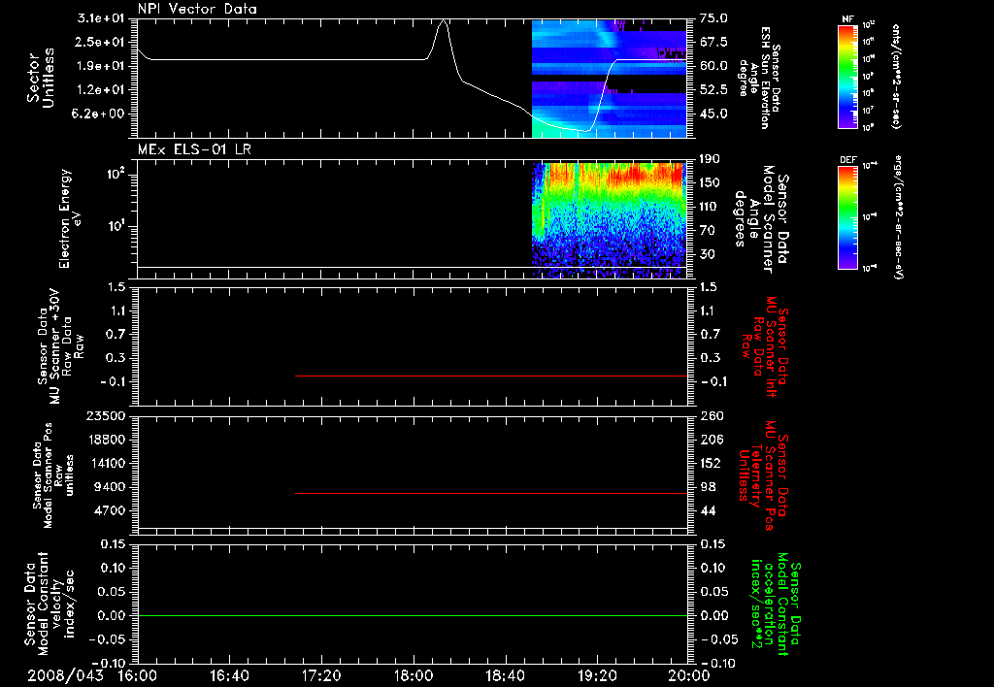Click the 9400 scanner position tick label
This screenshot has height=687, width=994.
(x=110, y=487)
